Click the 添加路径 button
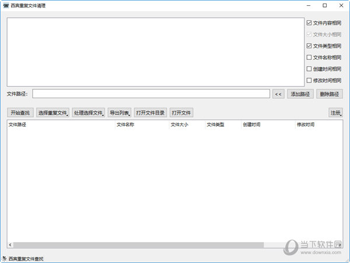This screenshot has height=263, width=350. tap(300, 94)
